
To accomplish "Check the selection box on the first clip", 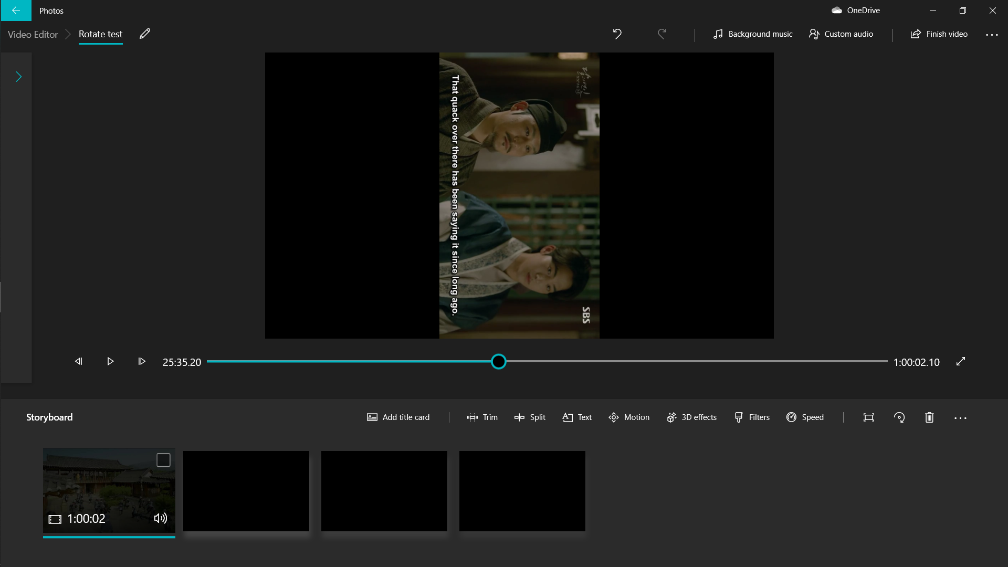I will (x=163, y=459).
